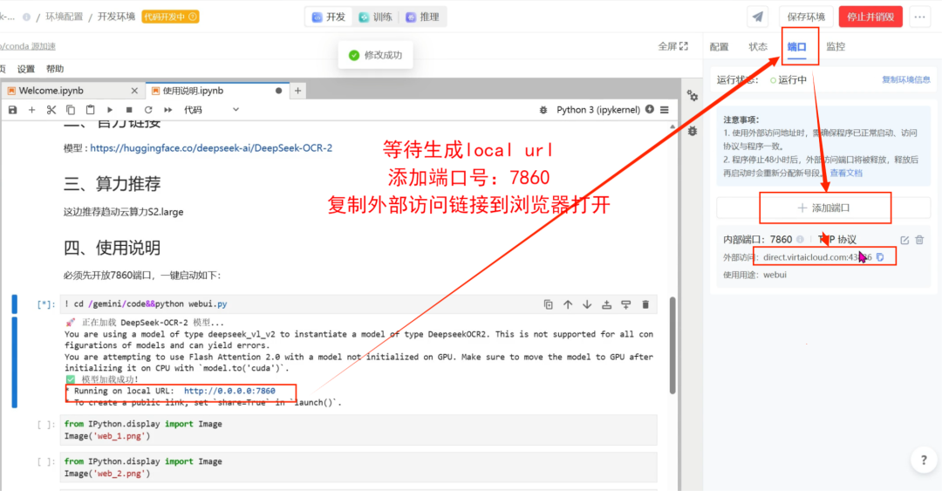Open the 配置 tab in the side panel
Viewport: 942px width, 491px height.
(x=719, y=46)
